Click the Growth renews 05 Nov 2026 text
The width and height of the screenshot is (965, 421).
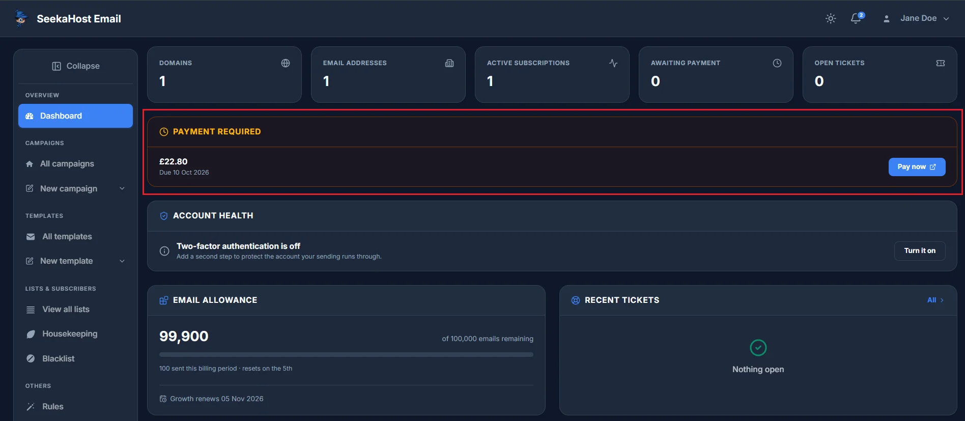217,399
